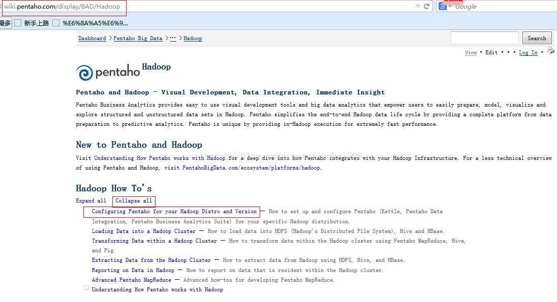The image size is (557, 302).
Task: Click the Hadoop breadcrumb link
Action: [x=193, y=39]
